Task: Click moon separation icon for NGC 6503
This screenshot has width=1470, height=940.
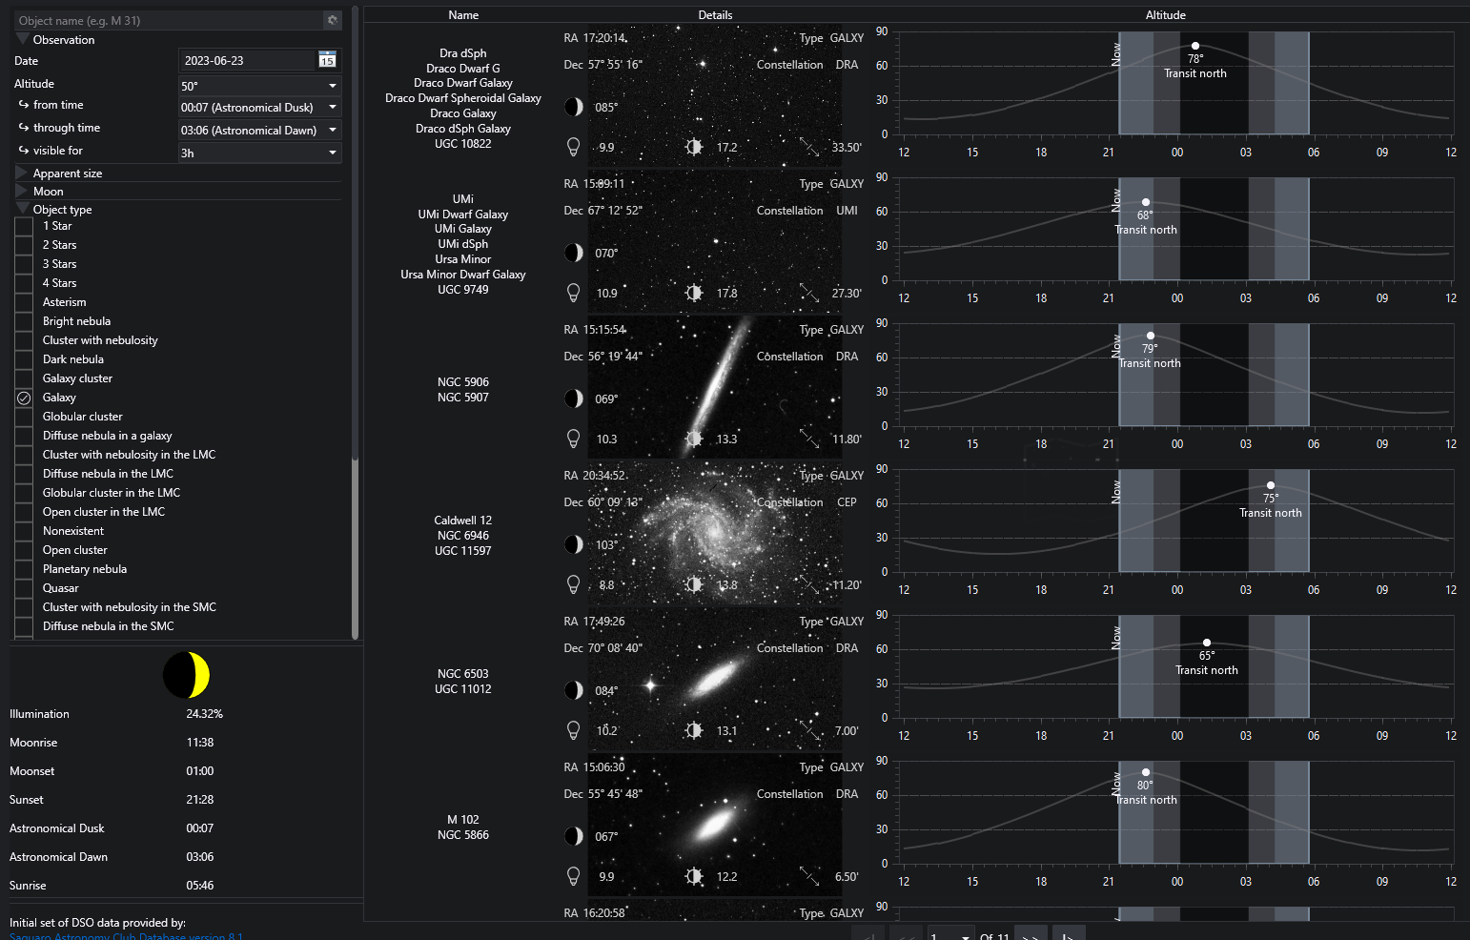Action: [574, 690]
